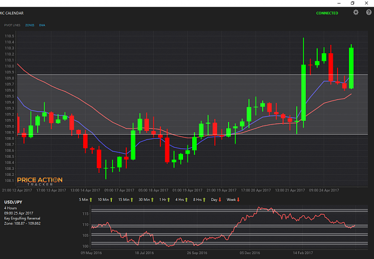Click the red down arrow beside Day
Image resolution: width=374 pixels, height=259 pixels.
220,200
